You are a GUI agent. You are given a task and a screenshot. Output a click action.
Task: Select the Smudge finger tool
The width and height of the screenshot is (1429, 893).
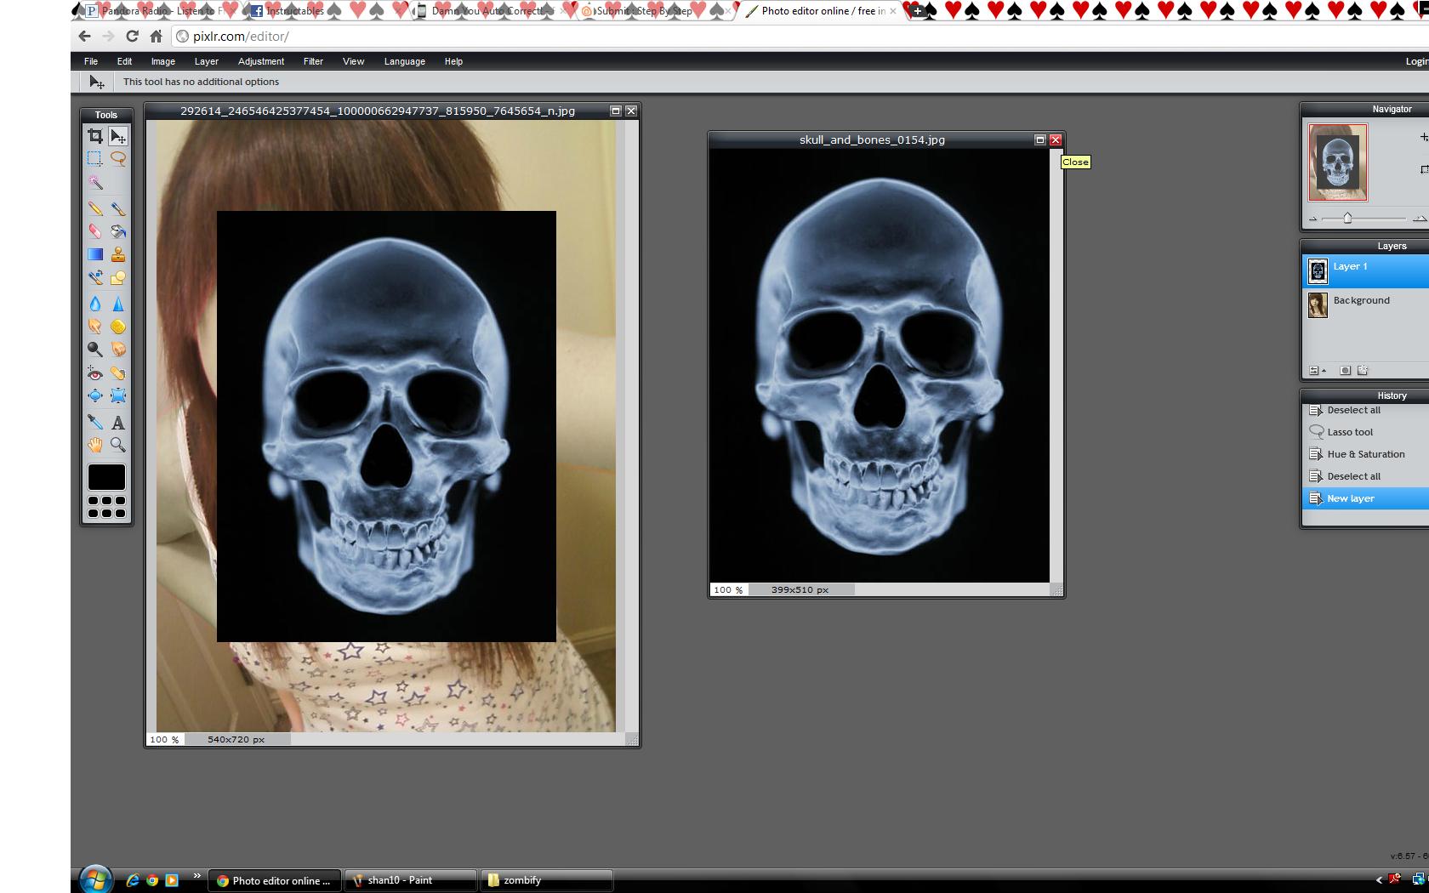tap(95, 327)
